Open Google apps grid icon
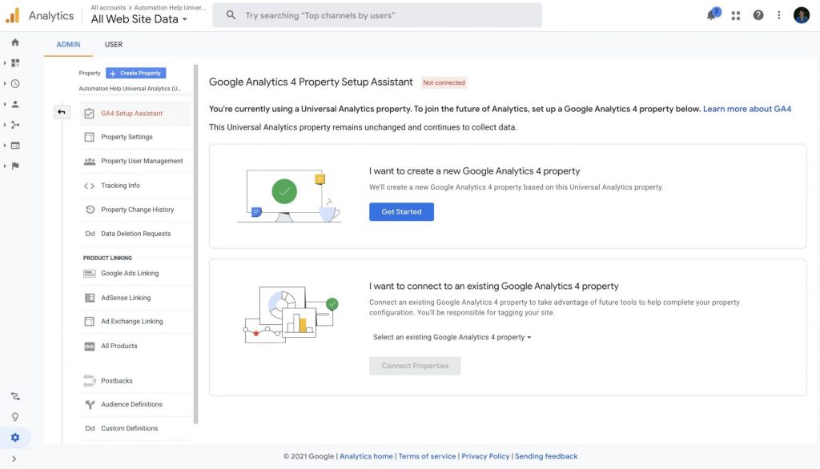This screenshot has height=469, width=820. point(736,16)
